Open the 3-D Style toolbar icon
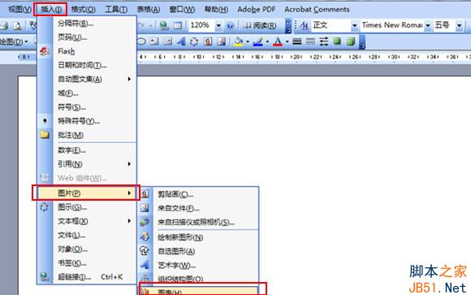The width and height of the screenshot is (471, 295). click(x=351, y=41)
